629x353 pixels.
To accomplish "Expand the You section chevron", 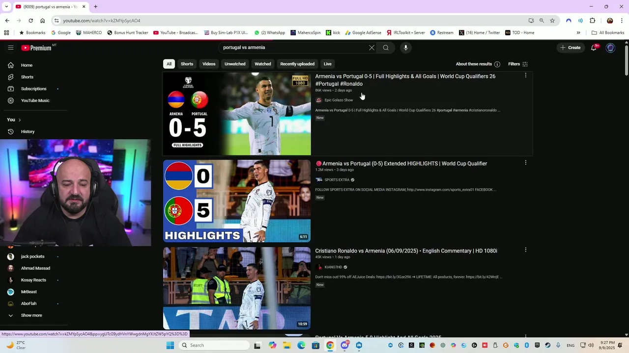I will coord(20,120).
